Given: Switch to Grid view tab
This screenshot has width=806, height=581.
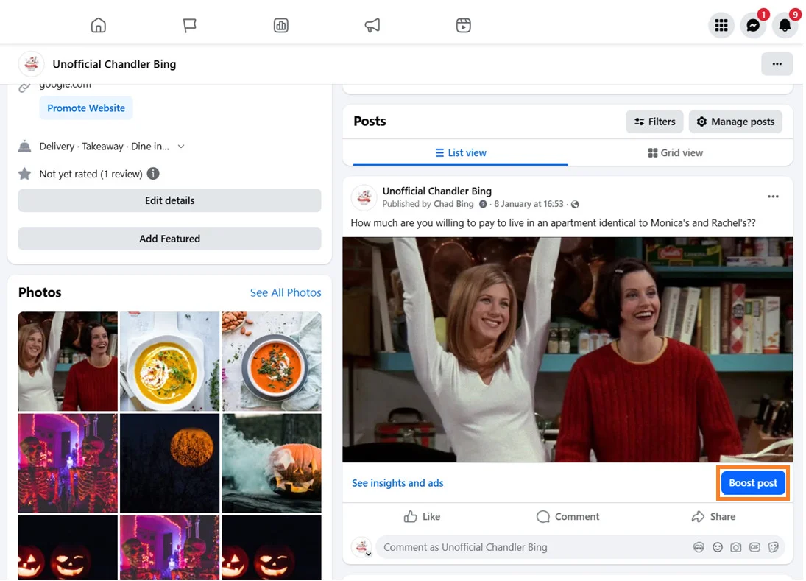Looking at the screenshot, I should click(x=675, y=152).
